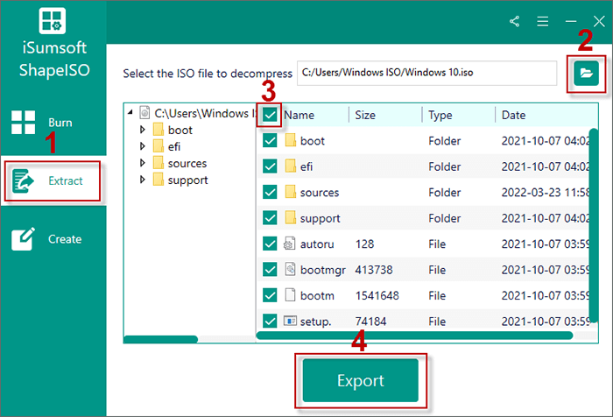
Task: Open the hamburger menu icon
Action: click(542, 20)
